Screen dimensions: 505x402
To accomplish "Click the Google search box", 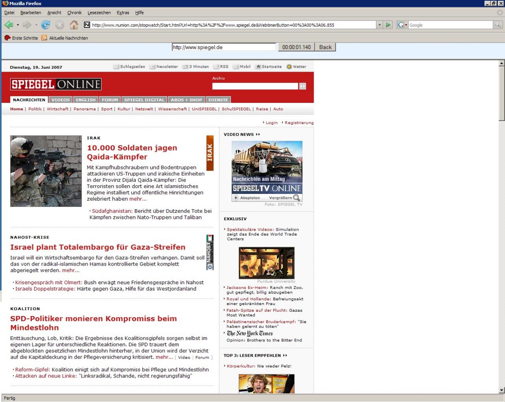I will 451,25.
